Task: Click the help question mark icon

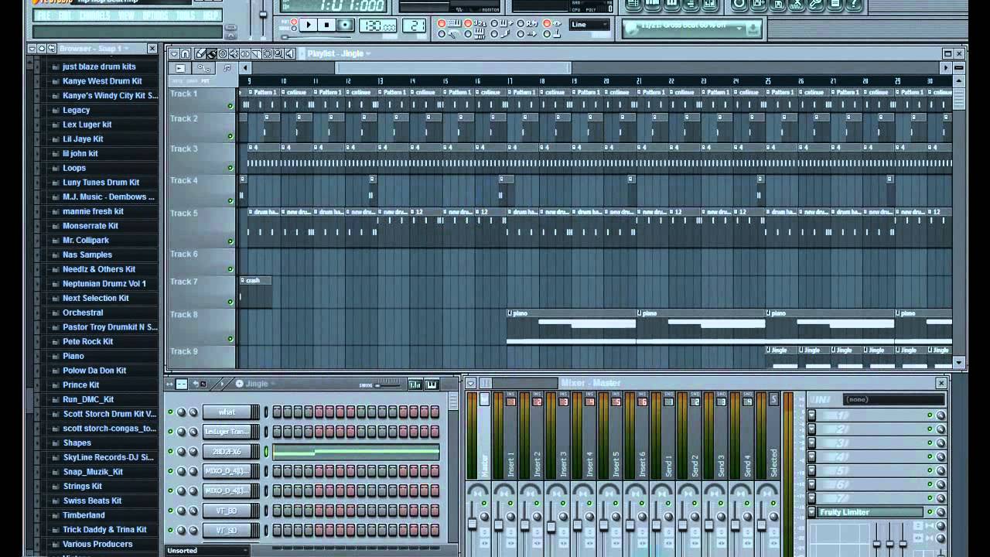Action: [x=854, y=4]
